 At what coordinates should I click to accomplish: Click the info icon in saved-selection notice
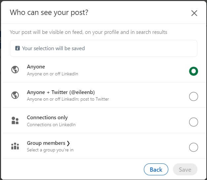[18, 48]
